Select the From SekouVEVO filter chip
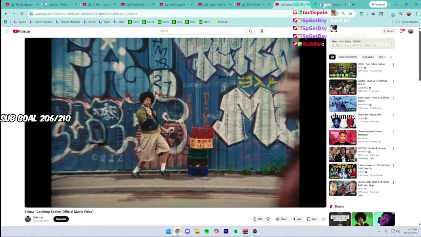 tap(348, 57)
